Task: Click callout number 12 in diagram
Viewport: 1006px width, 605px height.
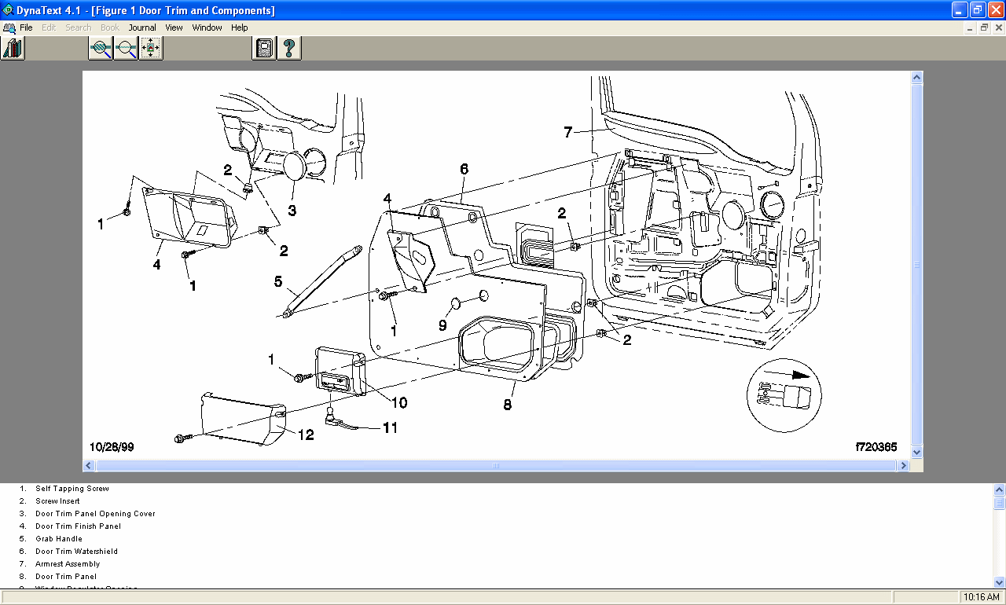Action: 306,434
